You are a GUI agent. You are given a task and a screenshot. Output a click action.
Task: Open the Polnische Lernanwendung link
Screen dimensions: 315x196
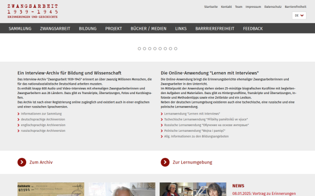[195, 131]
